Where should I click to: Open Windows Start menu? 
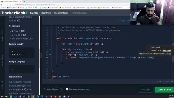(x=2, y=97)
